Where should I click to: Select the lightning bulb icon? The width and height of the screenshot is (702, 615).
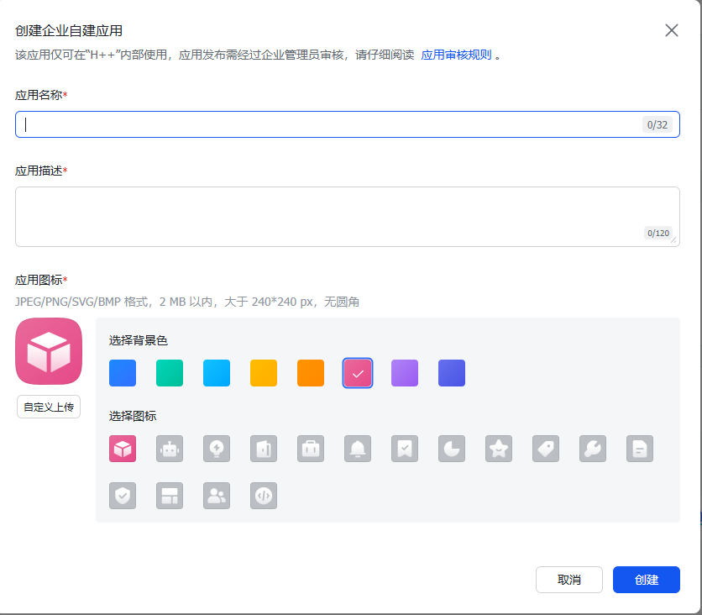[217, 449]
